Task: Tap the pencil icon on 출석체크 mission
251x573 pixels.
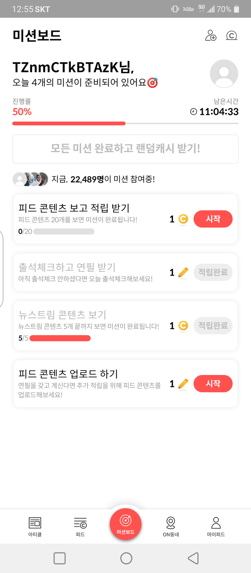Action: [x=183, y=272]
